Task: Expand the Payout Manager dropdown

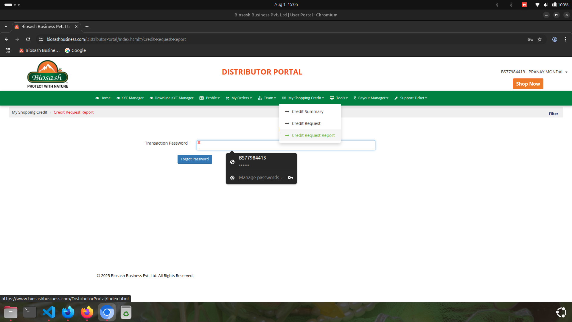Action: pyautogui.click(x=371, y=98)
